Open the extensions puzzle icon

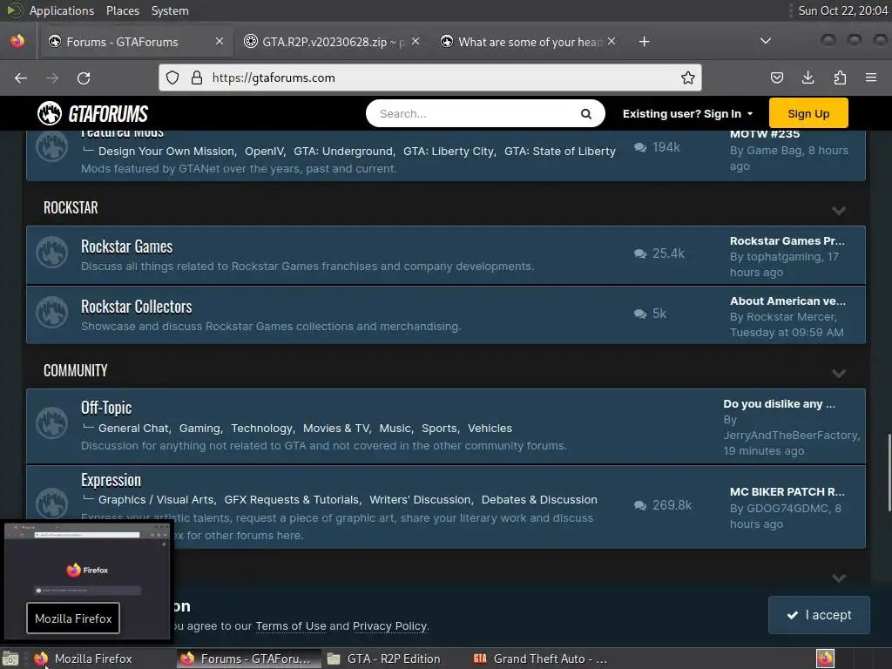(x=840, y=78)
